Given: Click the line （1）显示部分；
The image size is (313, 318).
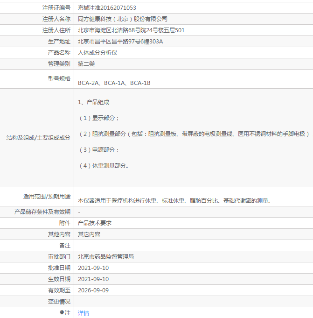Looking at the screenshot, I should coord(99,118).
